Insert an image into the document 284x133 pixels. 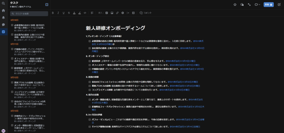click(x=112, y=13)
